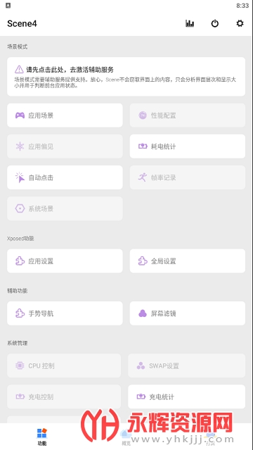
Task: Open the 全局设置 Xposed card
Action: pyautogui.click(x=188, y=261)
